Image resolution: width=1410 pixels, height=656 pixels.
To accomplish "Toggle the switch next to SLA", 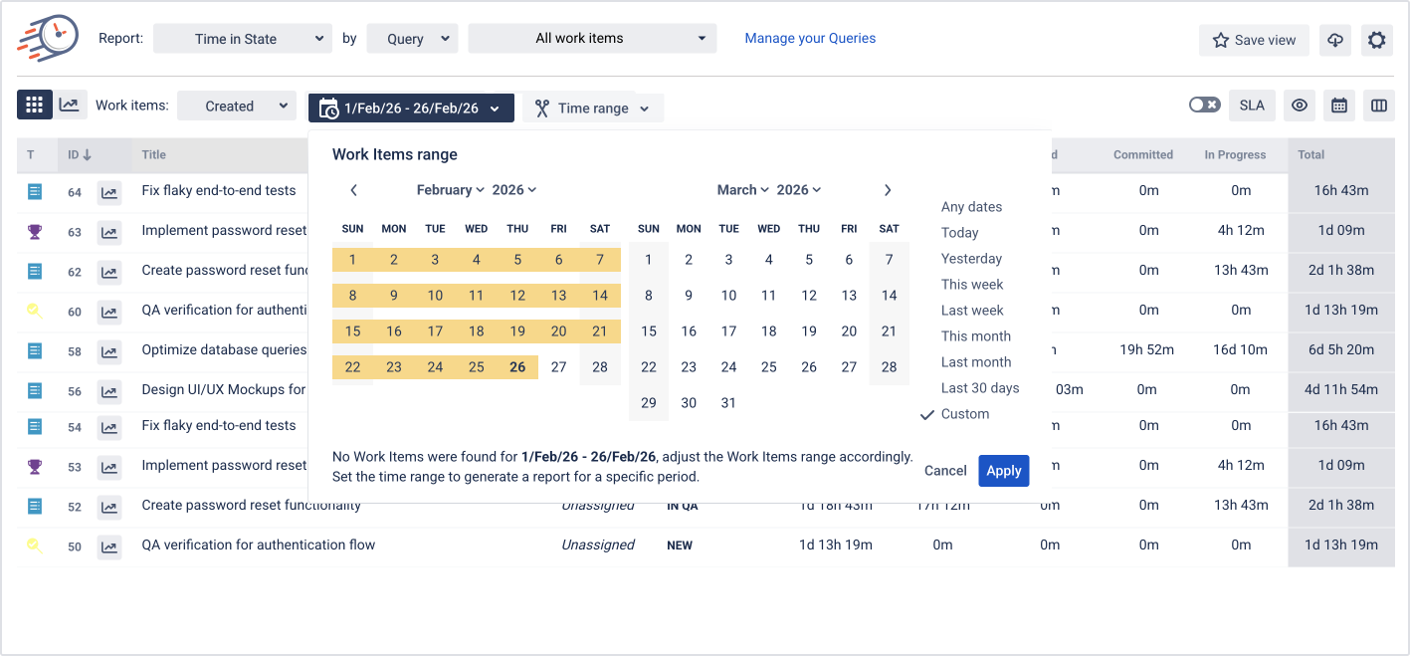I will click(x=1204, y=106).
